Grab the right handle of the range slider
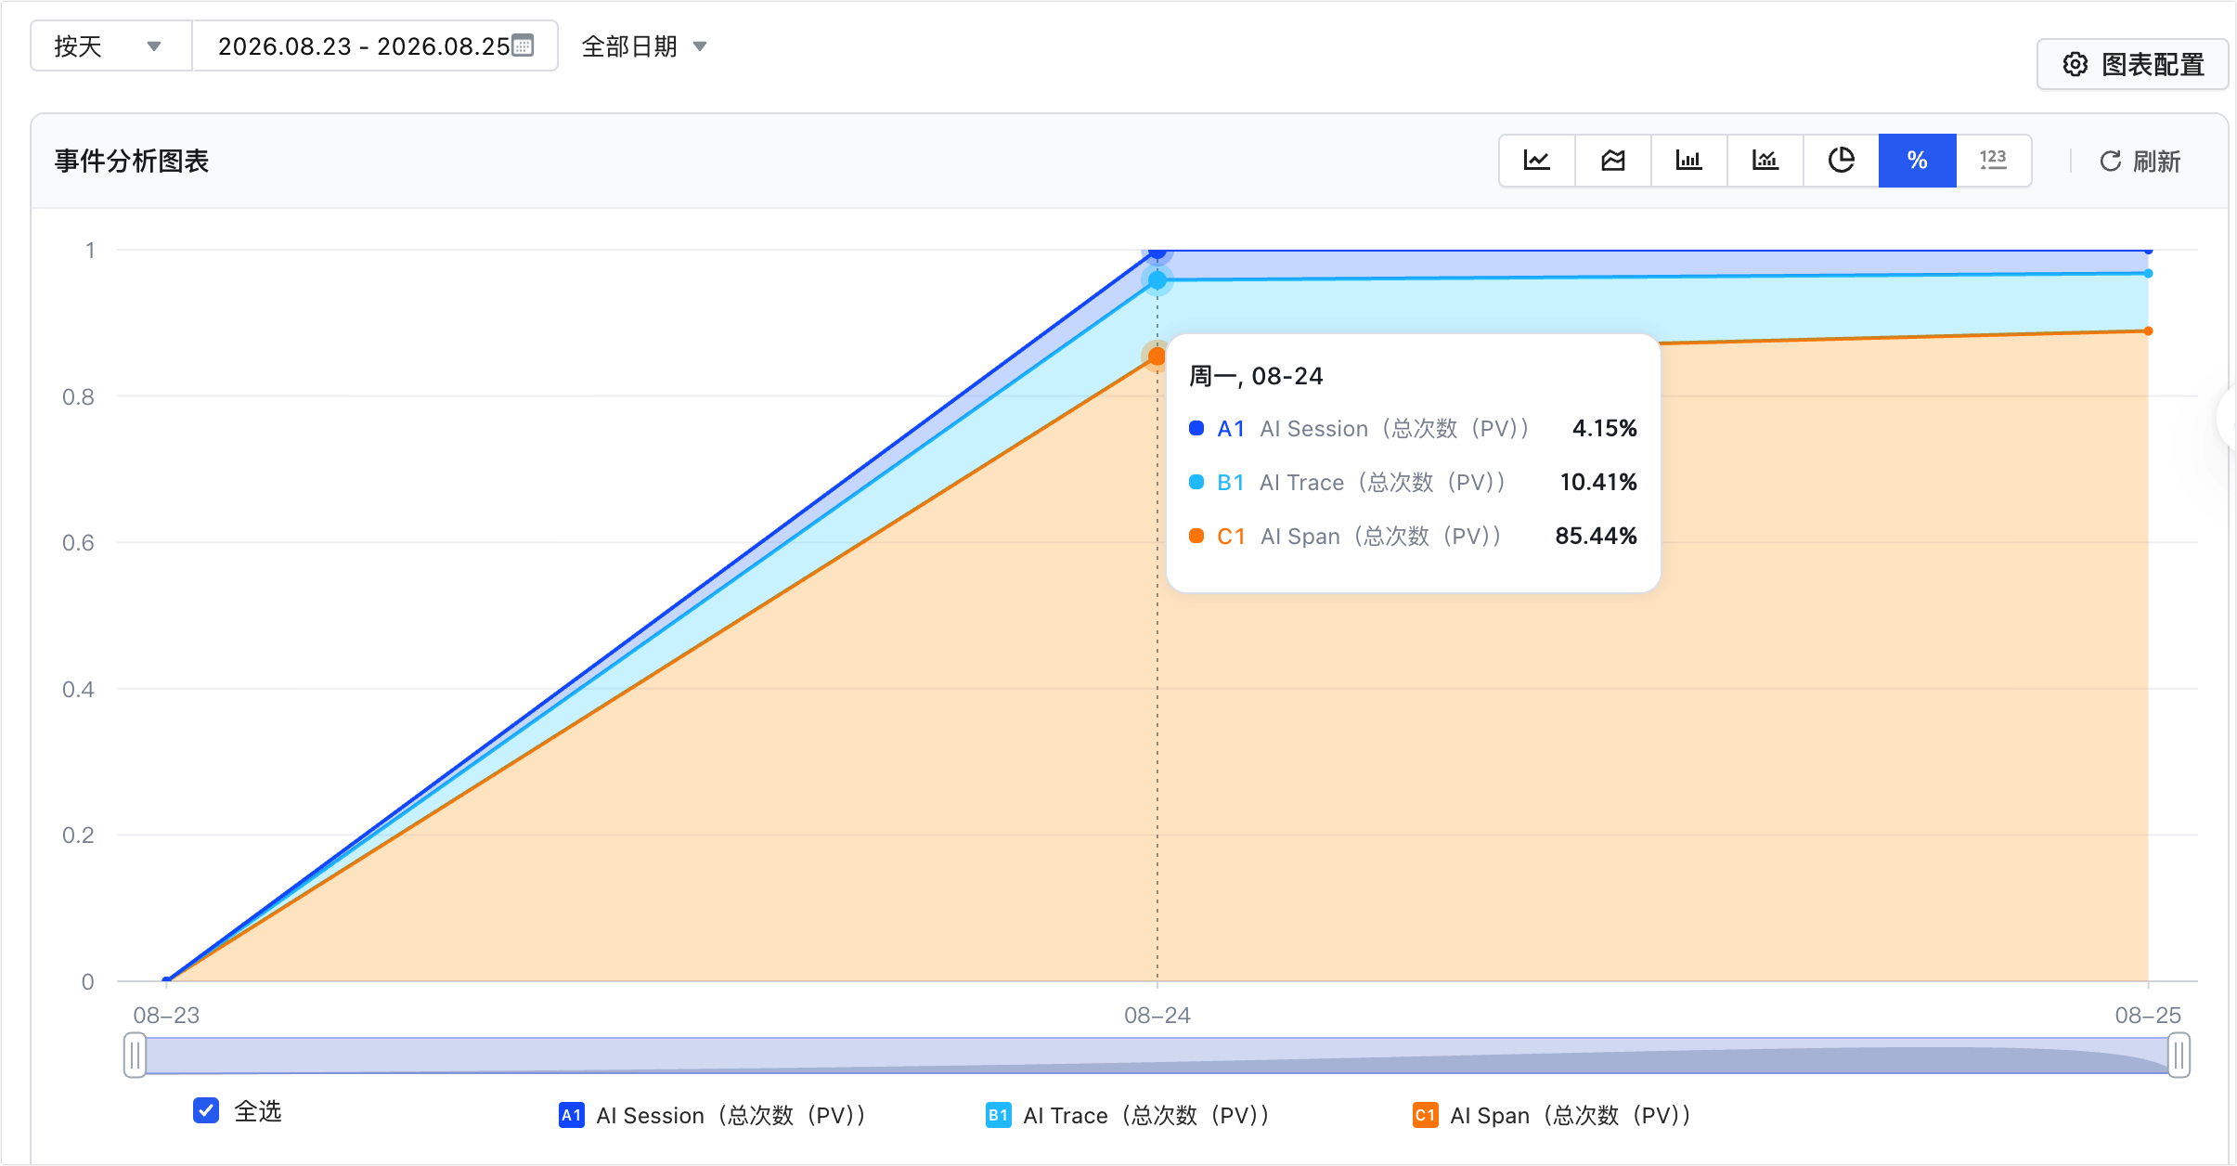The height and width of the screenshot is (1166, 2237). [2179, 1056]
